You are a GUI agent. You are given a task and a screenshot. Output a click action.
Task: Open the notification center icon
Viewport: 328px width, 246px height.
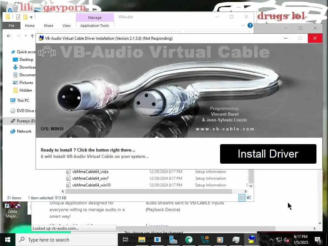pos(318,240)
